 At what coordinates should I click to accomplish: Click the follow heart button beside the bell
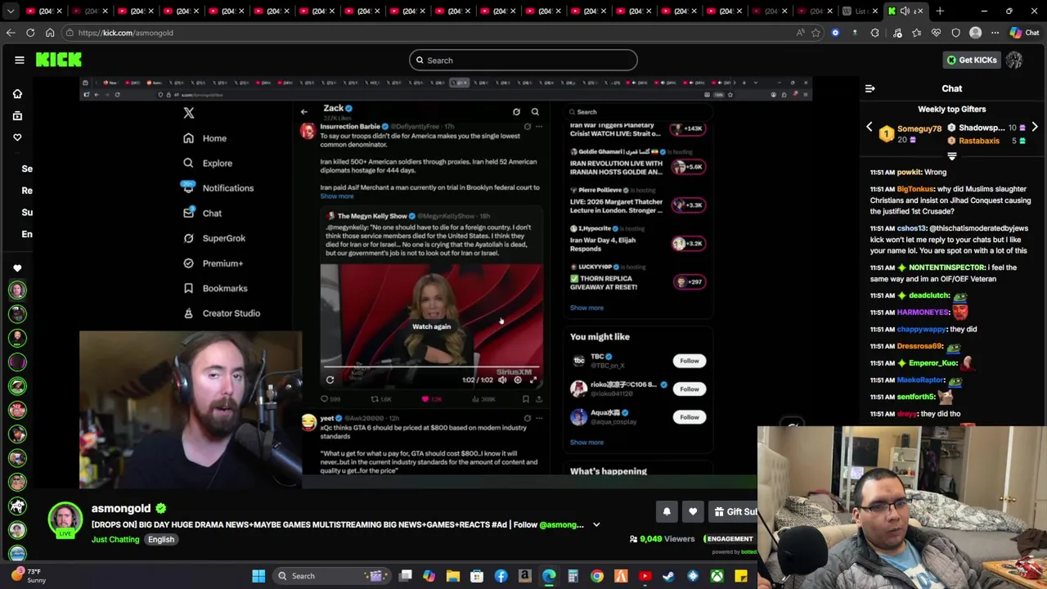(693, 511)
